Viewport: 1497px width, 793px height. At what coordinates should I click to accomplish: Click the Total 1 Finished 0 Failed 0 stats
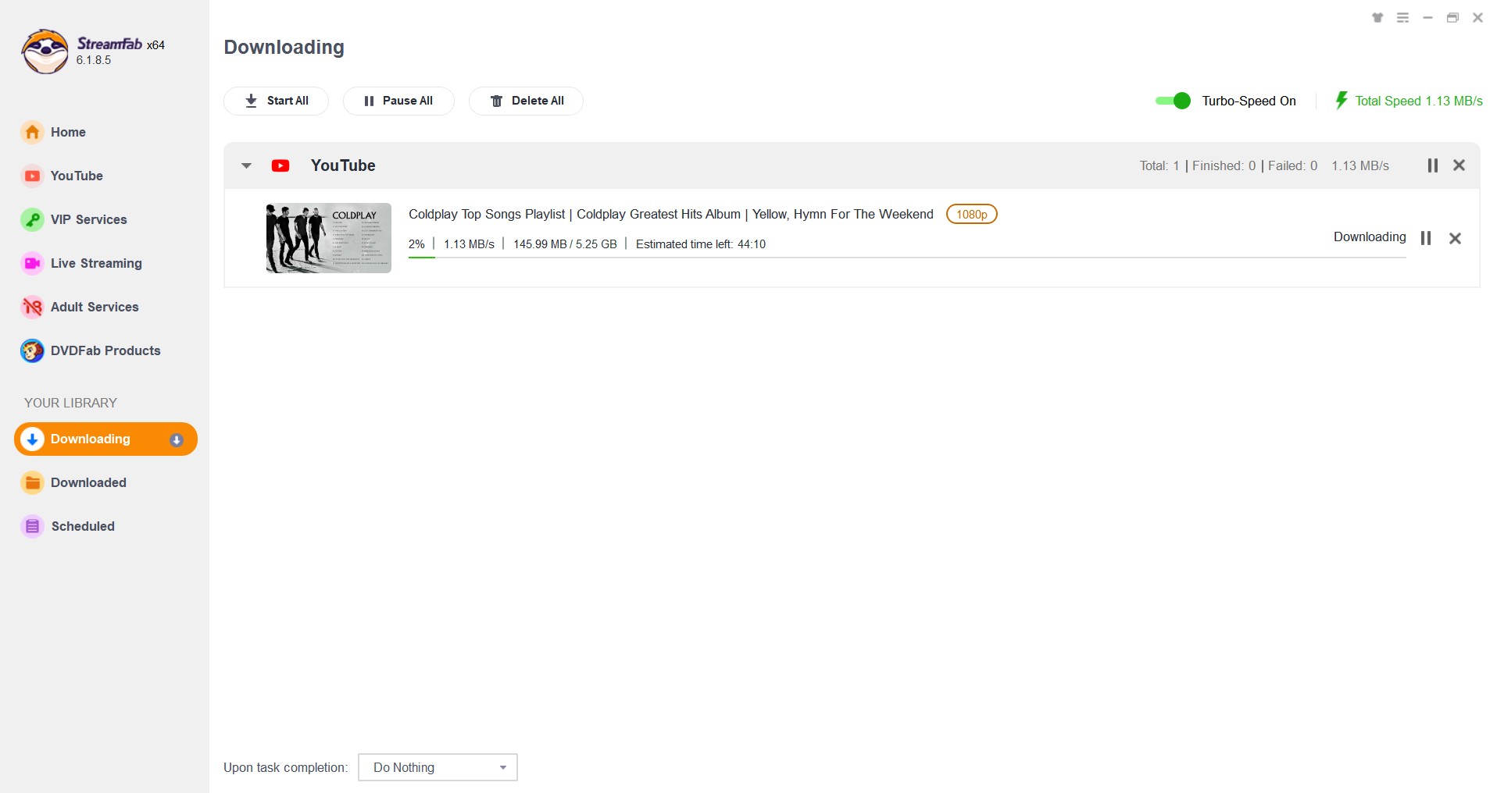(x=1228, y=165)
